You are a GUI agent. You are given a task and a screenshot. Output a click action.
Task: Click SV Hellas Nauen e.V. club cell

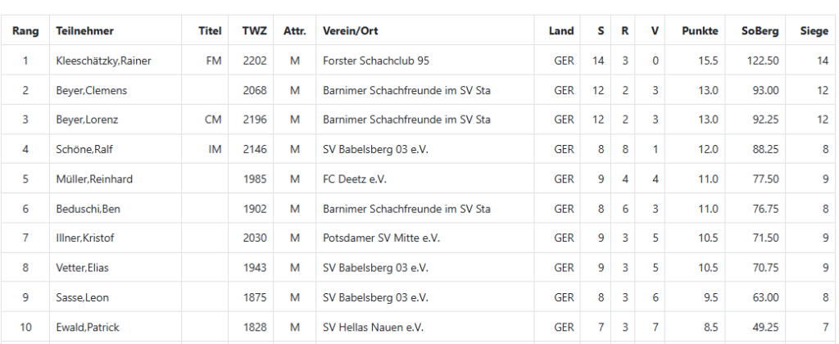pyautogui.click(x=373, y=327)
